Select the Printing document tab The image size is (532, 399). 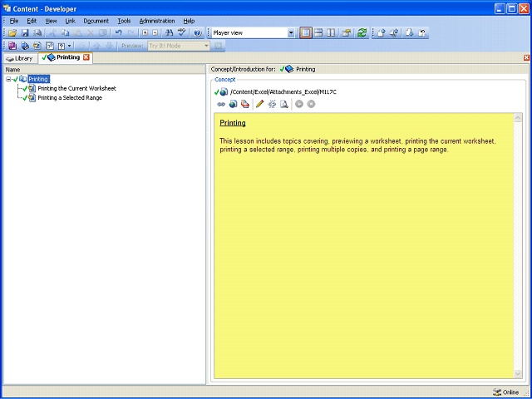point(65,57)
